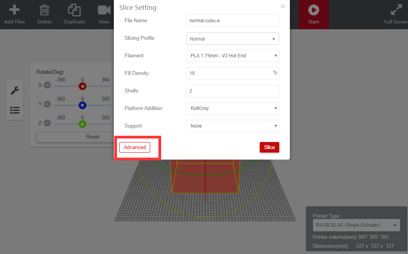The image size is (408, 254).
Task: Open the list panel sidebar icon
Action: (x=15, y=110)
